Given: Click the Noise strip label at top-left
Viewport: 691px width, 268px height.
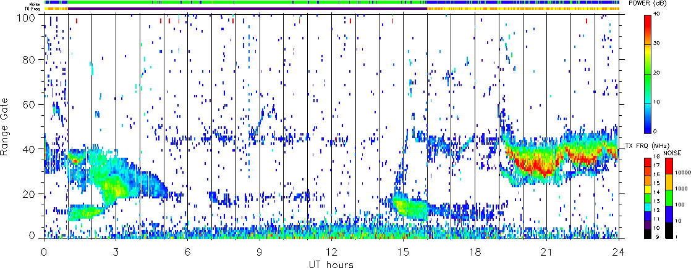Looking at the screenshot, I should pyautogui.click(x=35, y=3).
